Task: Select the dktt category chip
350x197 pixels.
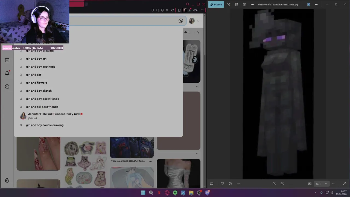Action: tap(187, 32)
